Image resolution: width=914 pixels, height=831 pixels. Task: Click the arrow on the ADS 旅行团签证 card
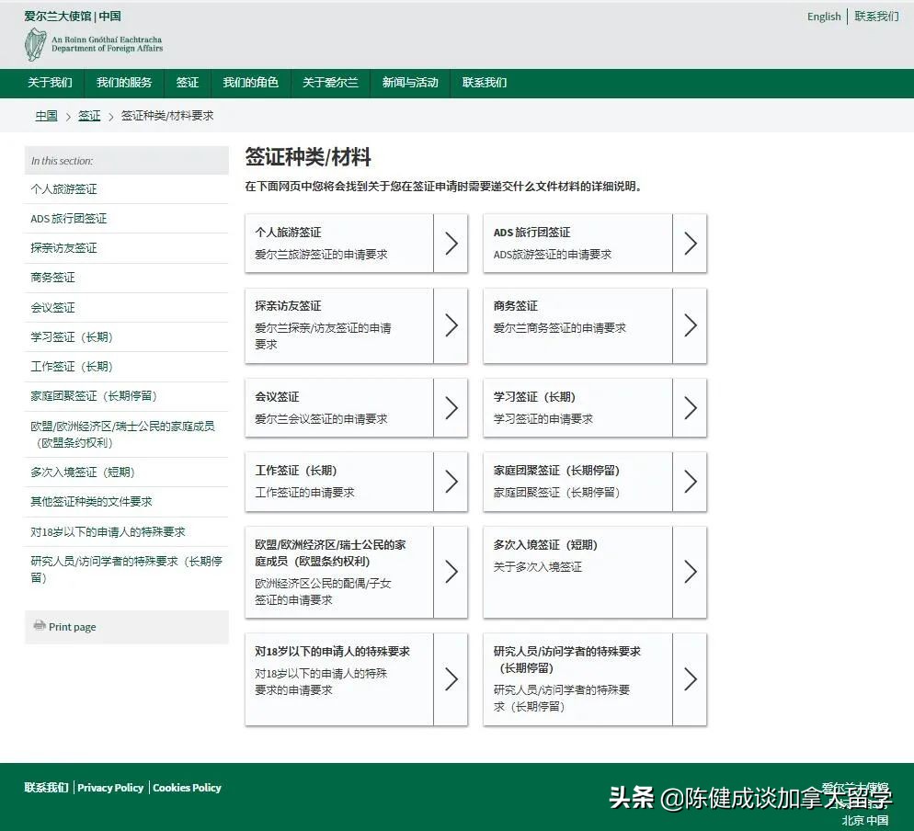[690, 243]
